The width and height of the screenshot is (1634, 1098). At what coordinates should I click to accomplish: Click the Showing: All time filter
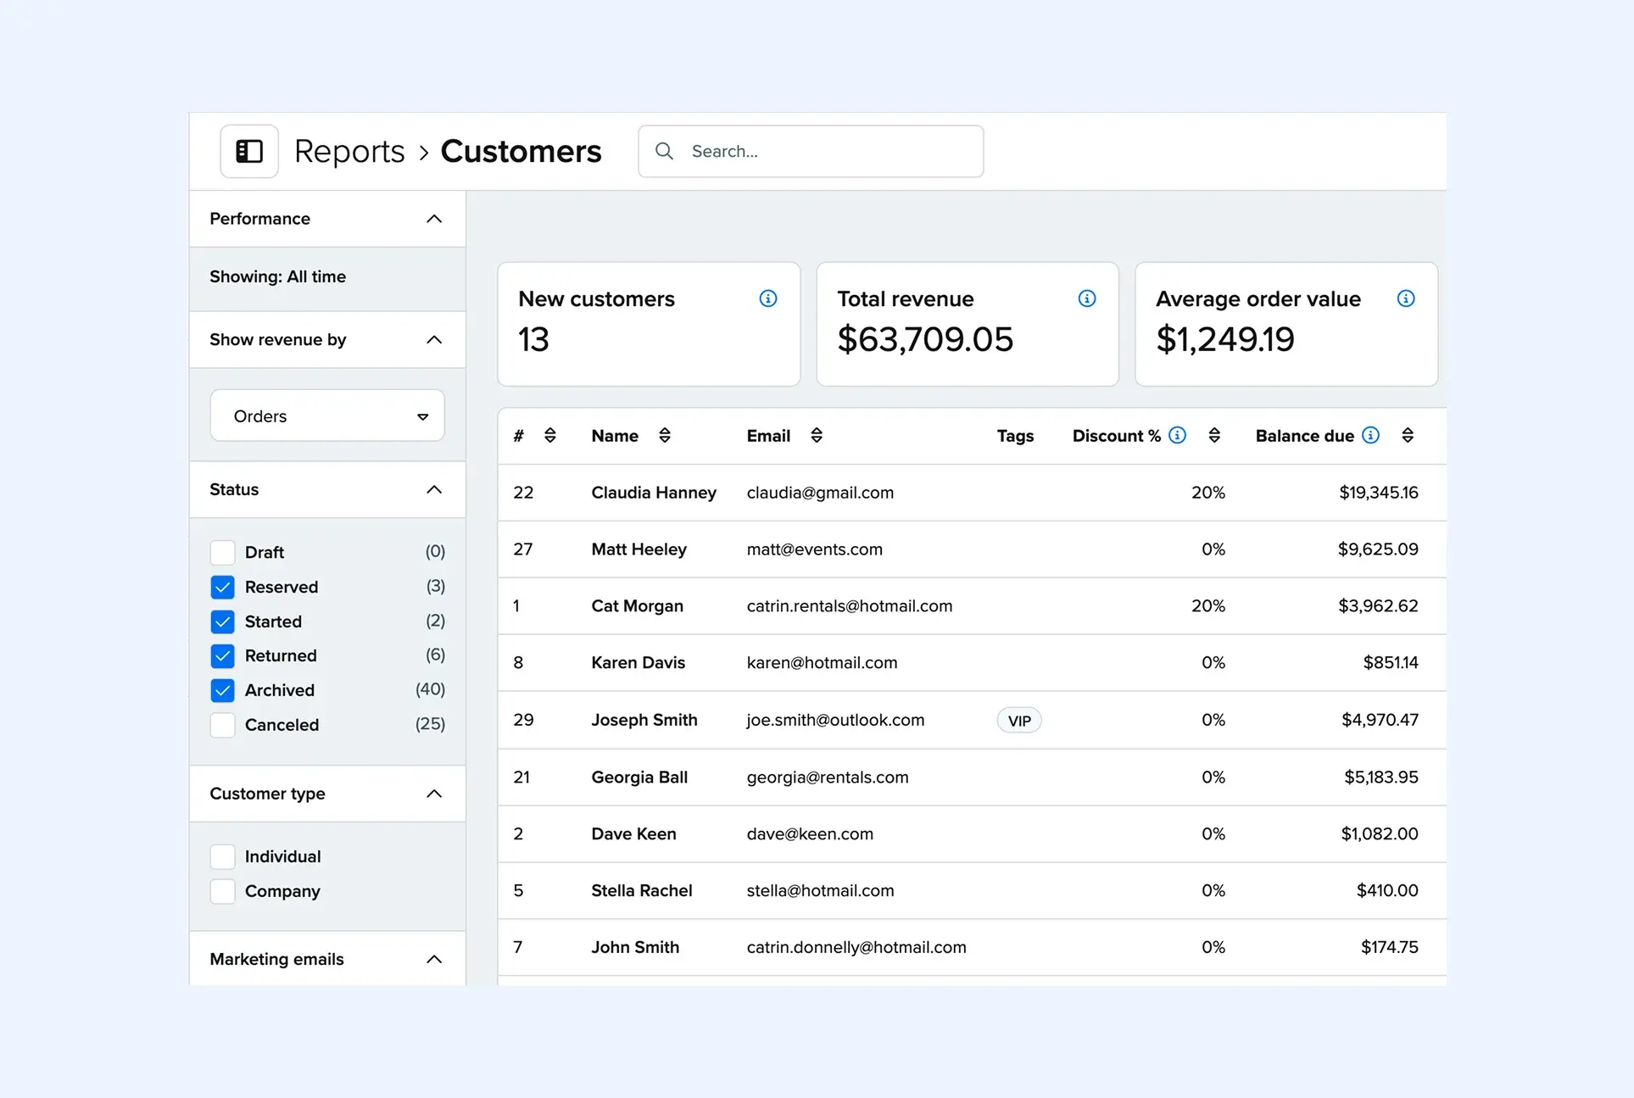pyautogui.click(x=277, y=276)
